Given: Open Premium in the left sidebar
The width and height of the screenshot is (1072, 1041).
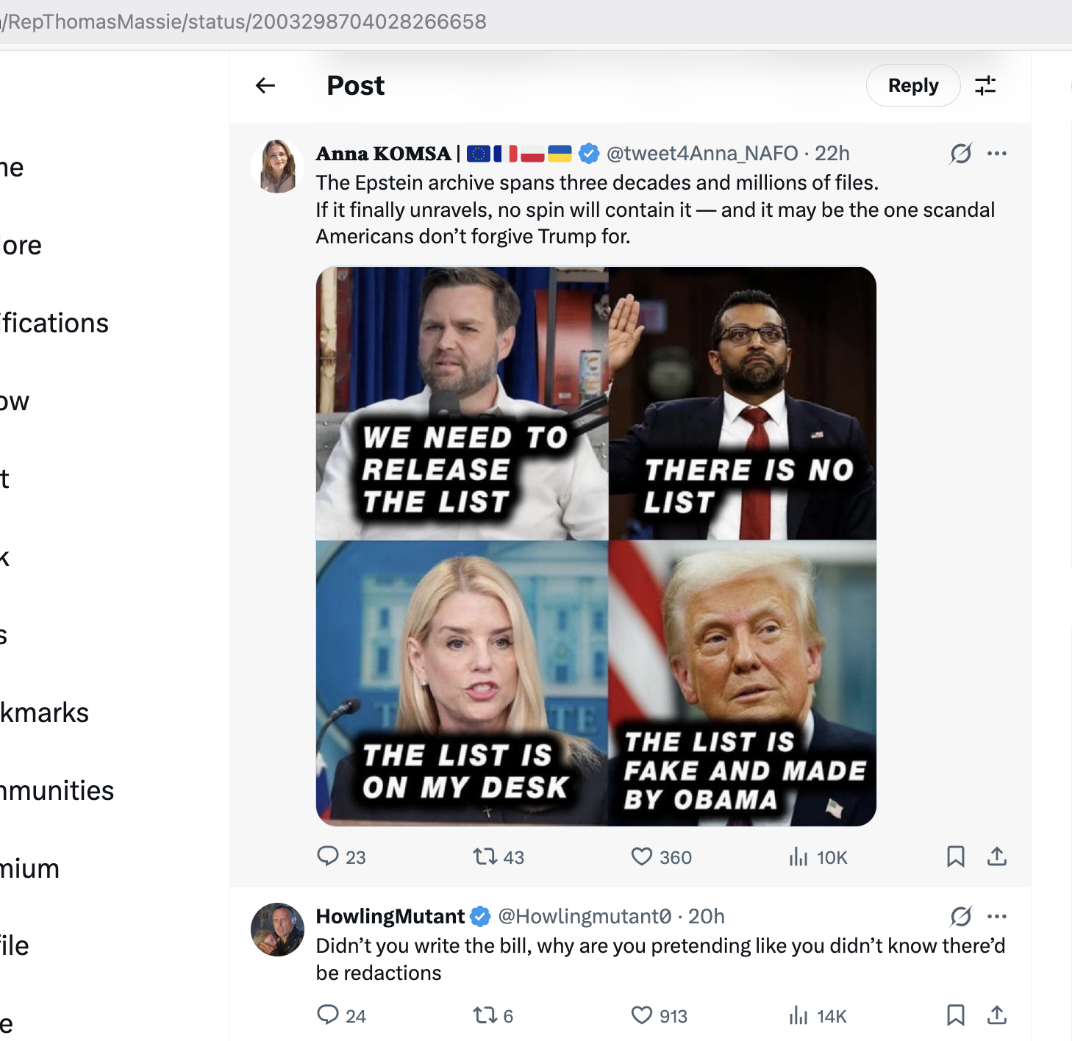Looking at the screenshot, I should pos(29,869).
